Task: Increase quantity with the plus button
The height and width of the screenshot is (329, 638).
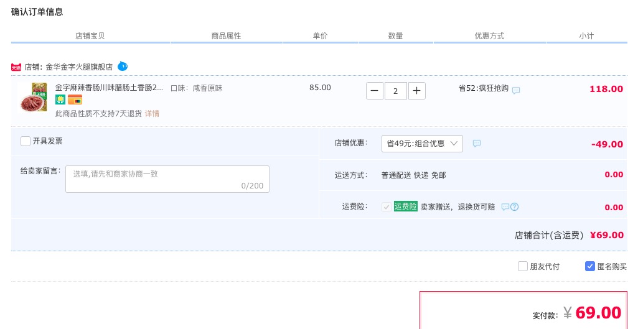Action: (416, 91)
